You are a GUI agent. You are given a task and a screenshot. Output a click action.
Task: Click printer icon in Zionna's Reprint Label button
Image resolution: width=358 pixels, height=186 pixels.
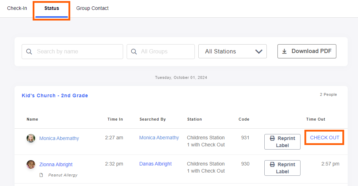pyautogui.click(x=272, y=165)
